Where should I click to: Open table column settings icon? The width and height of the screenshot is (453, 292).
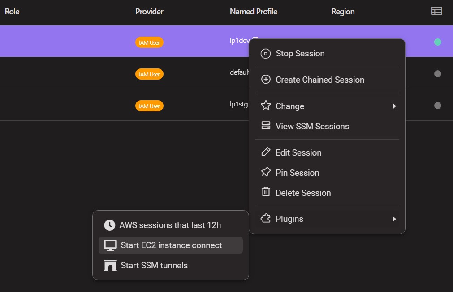pyautogui.click(x=436, y=11)
